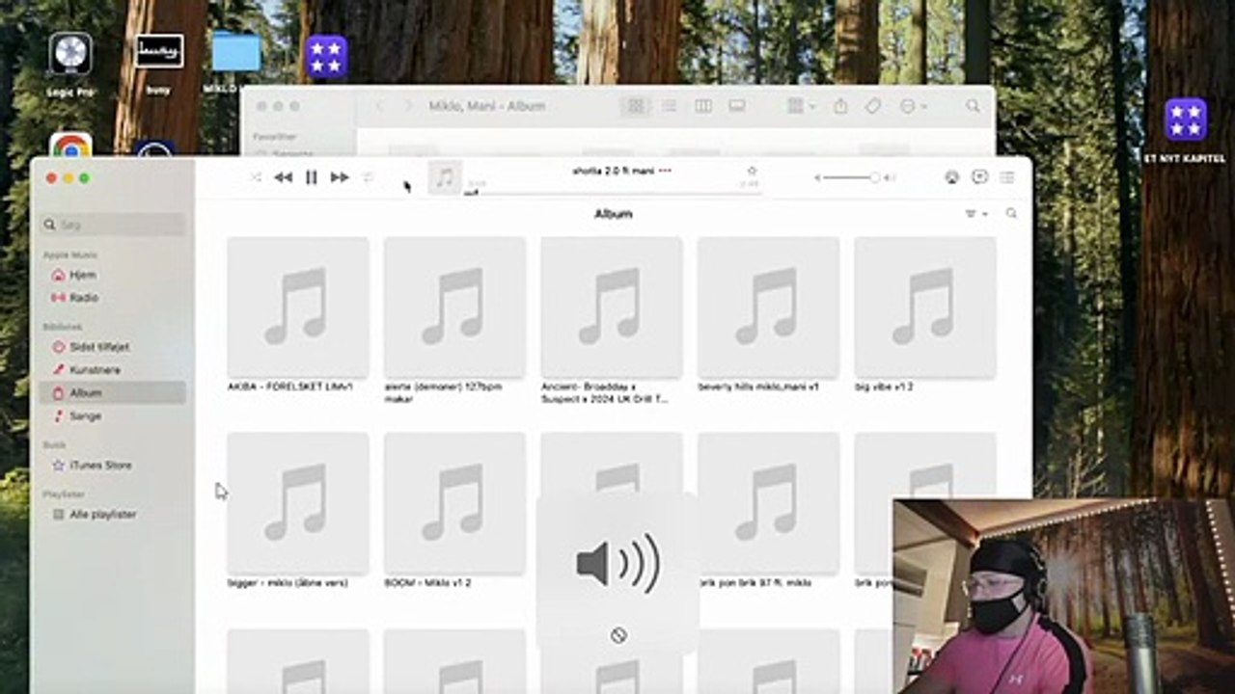1235x694 pixels.
Task: Open album beverly hills miklo,mani v1
Action: tap(768, 307)
